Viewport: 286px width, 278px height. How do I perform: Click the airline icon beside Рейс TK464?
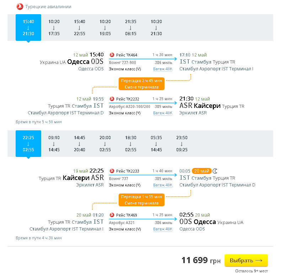point(112,55)
